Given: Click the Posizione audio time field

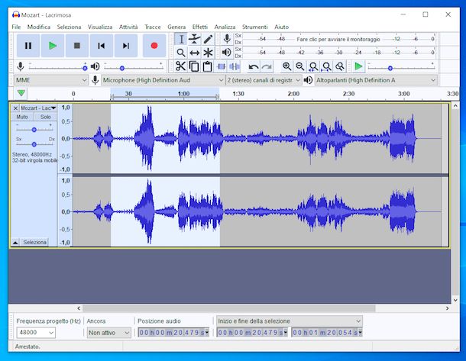Looking at the screenshot, I should [173, 333].
